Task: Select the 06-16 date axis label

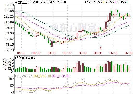Action: coord(113,53)
